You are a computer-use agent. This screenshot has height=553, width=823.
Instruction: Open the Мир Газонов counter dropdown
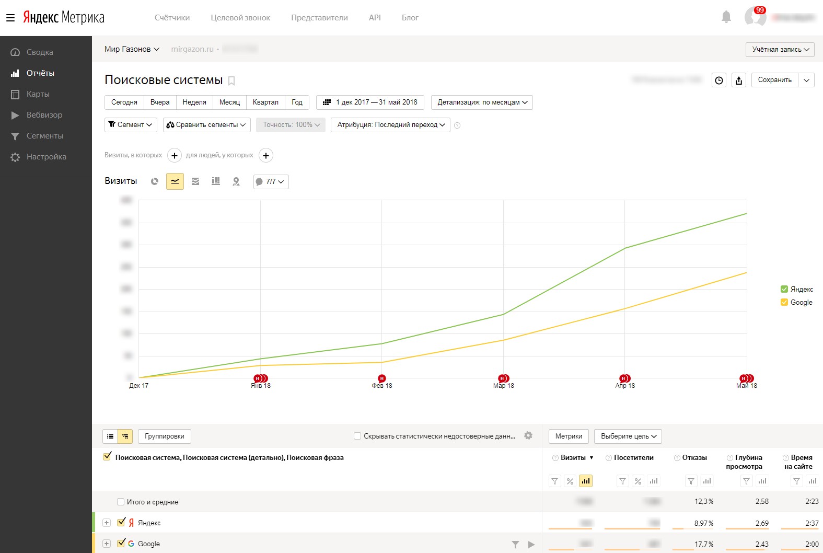point(132,49)
